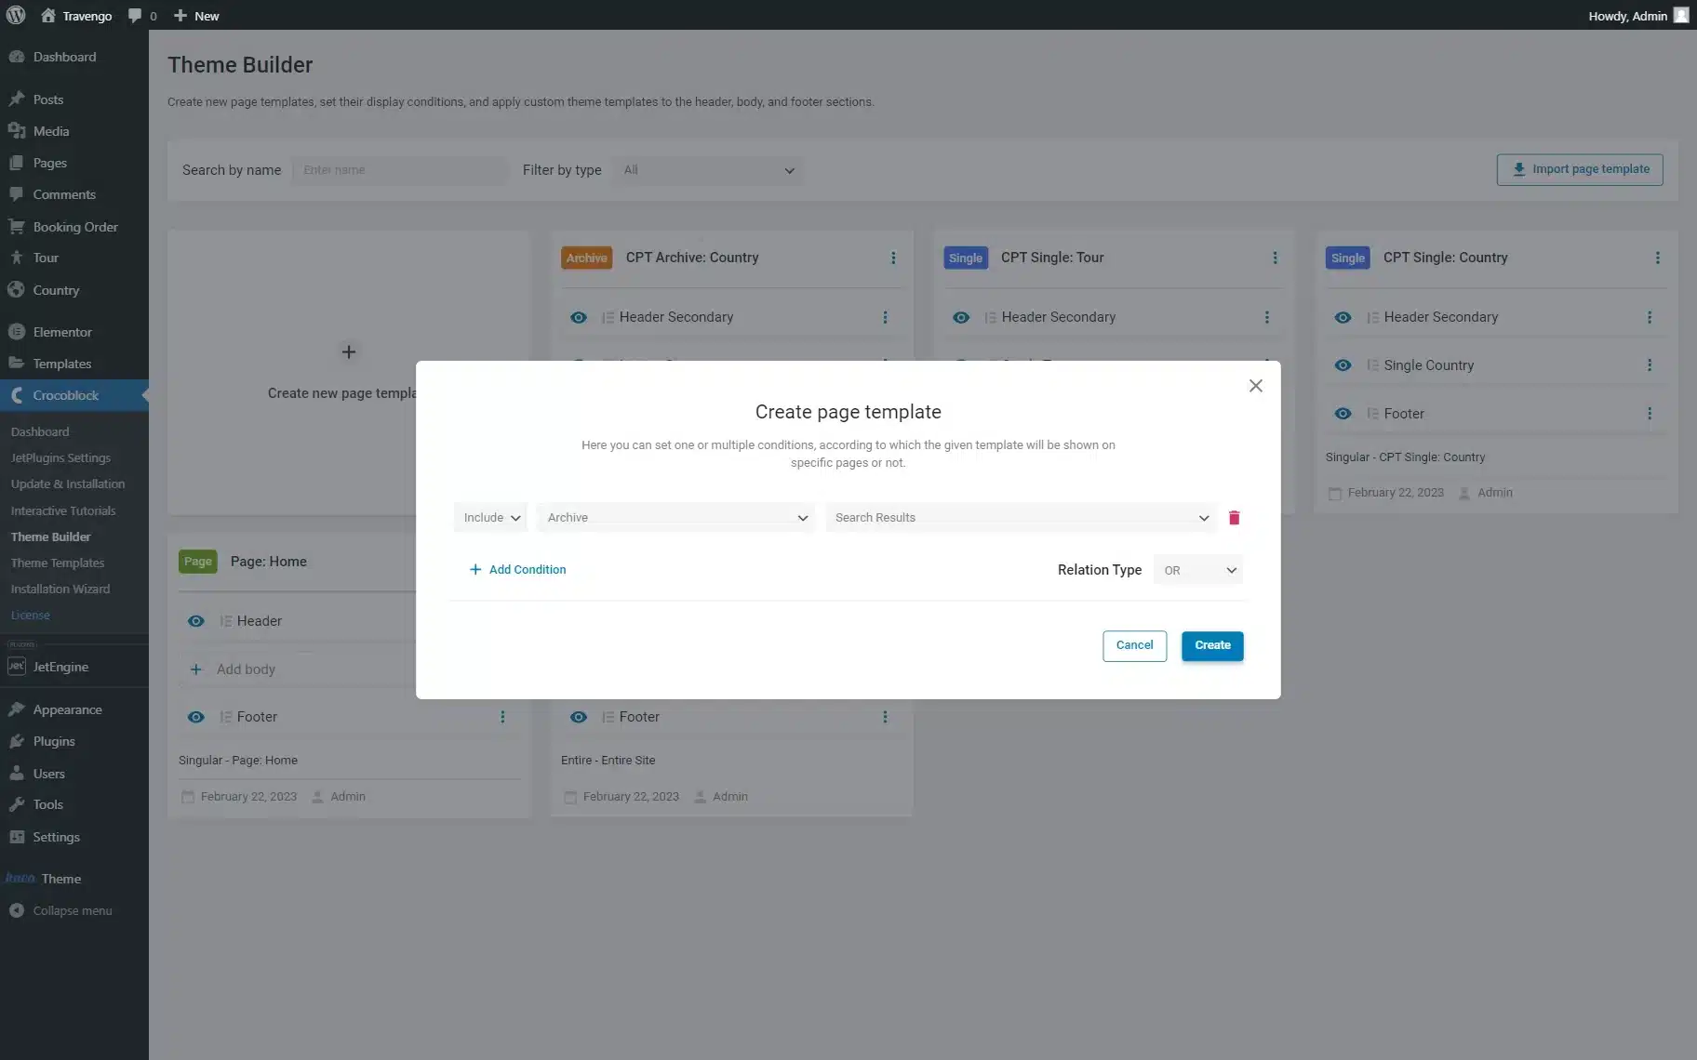Click Add Condition link
Screen dimensions: 1697x1060
[x=517, y=570]
